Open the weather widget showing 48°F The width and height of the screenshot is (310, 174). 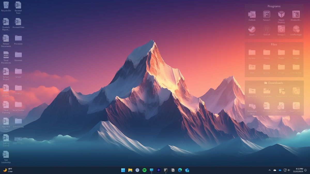tap(8, 170)
